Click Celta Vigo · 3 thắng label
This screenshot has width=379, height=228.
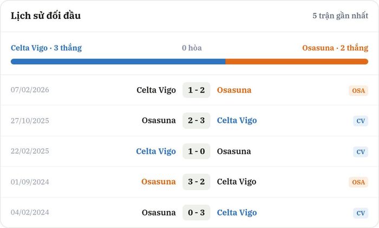tap(46, 48)
